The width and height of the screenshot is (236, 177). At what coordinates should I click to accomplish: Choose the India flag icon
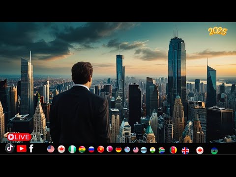click(152, 150)
